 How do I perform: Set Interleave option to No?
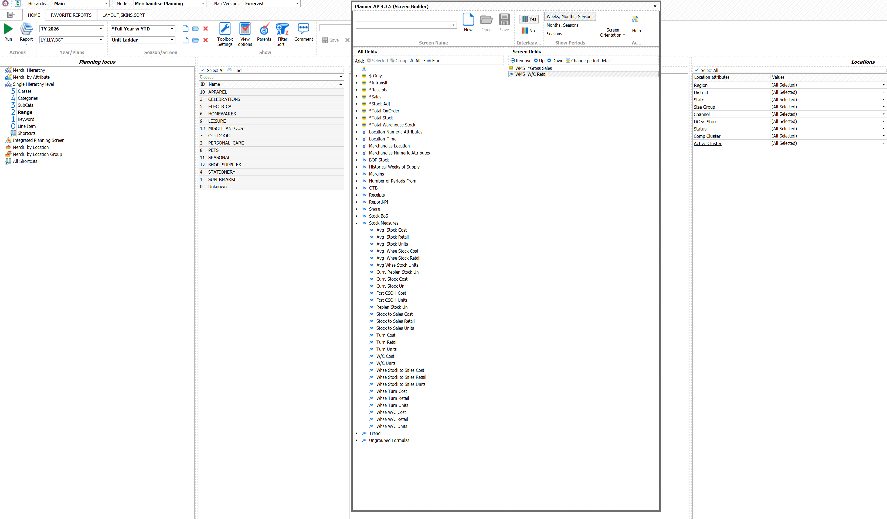point(528,31)
